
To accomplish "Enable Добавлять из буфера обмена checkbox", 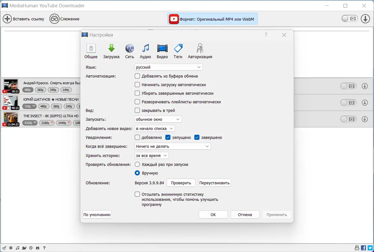I will (137, 76).
